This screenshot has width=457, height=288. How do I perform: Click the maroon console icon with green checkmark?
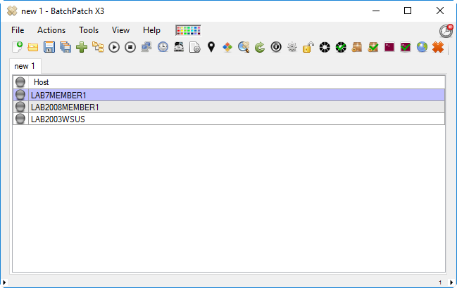pos(406,47)
